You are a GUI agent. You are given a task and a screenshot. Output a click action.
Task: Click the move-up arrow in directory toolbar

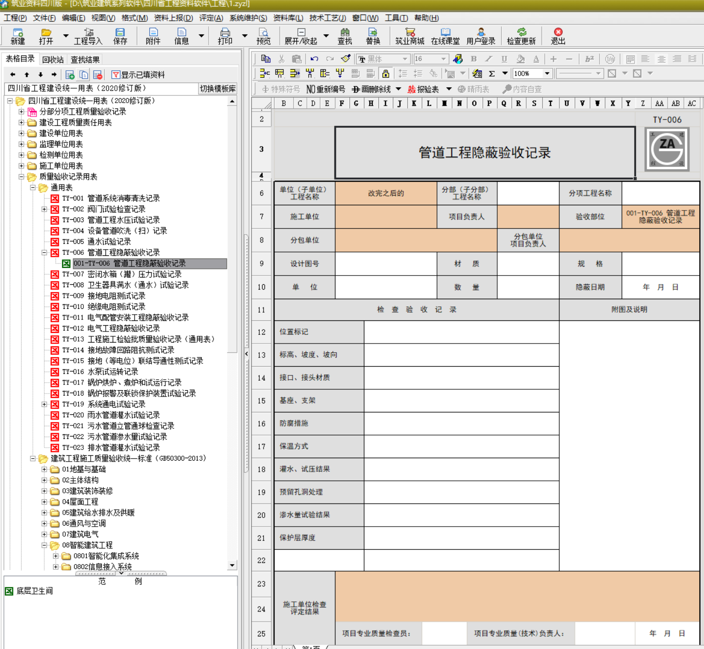coord(27,75)
